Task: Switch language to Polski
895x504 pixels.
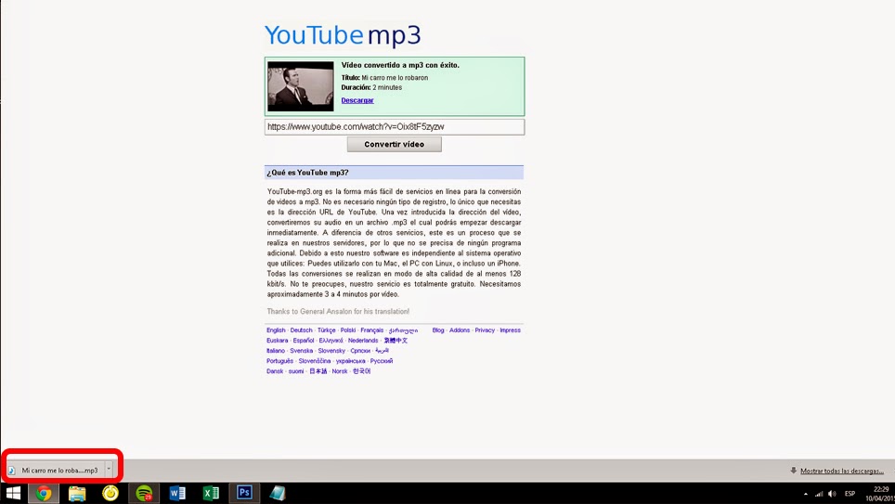Action: (x=348, y=330)
